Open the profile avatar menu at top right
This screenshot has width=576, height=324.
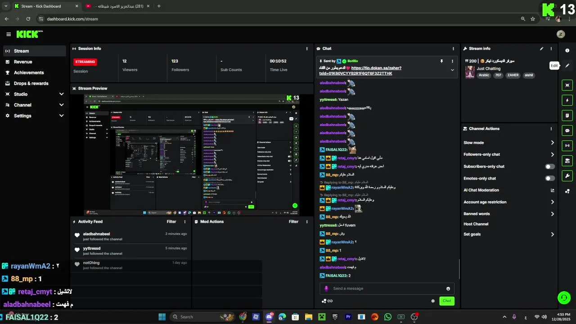click(x=561, y=34)
